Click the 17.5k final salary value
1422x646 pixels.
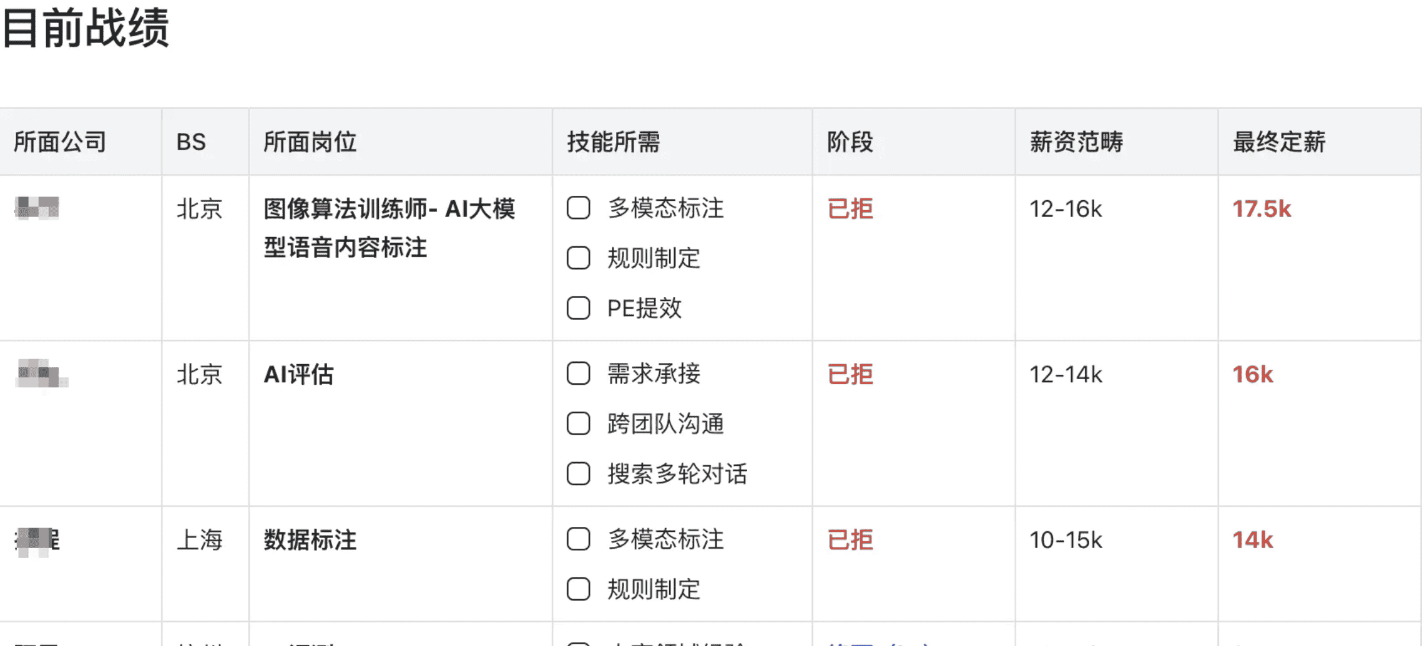pos(1262,209)
